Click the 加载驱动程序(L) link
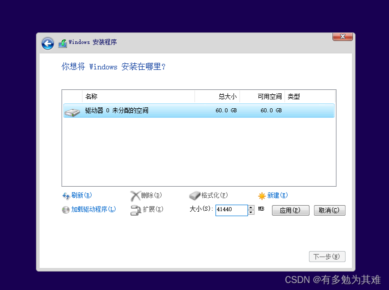 point(93,209)
